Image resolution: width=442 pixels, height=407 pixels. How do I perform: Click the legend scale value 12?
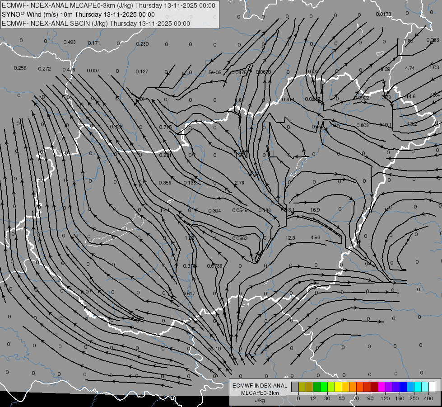pos(313,398)
